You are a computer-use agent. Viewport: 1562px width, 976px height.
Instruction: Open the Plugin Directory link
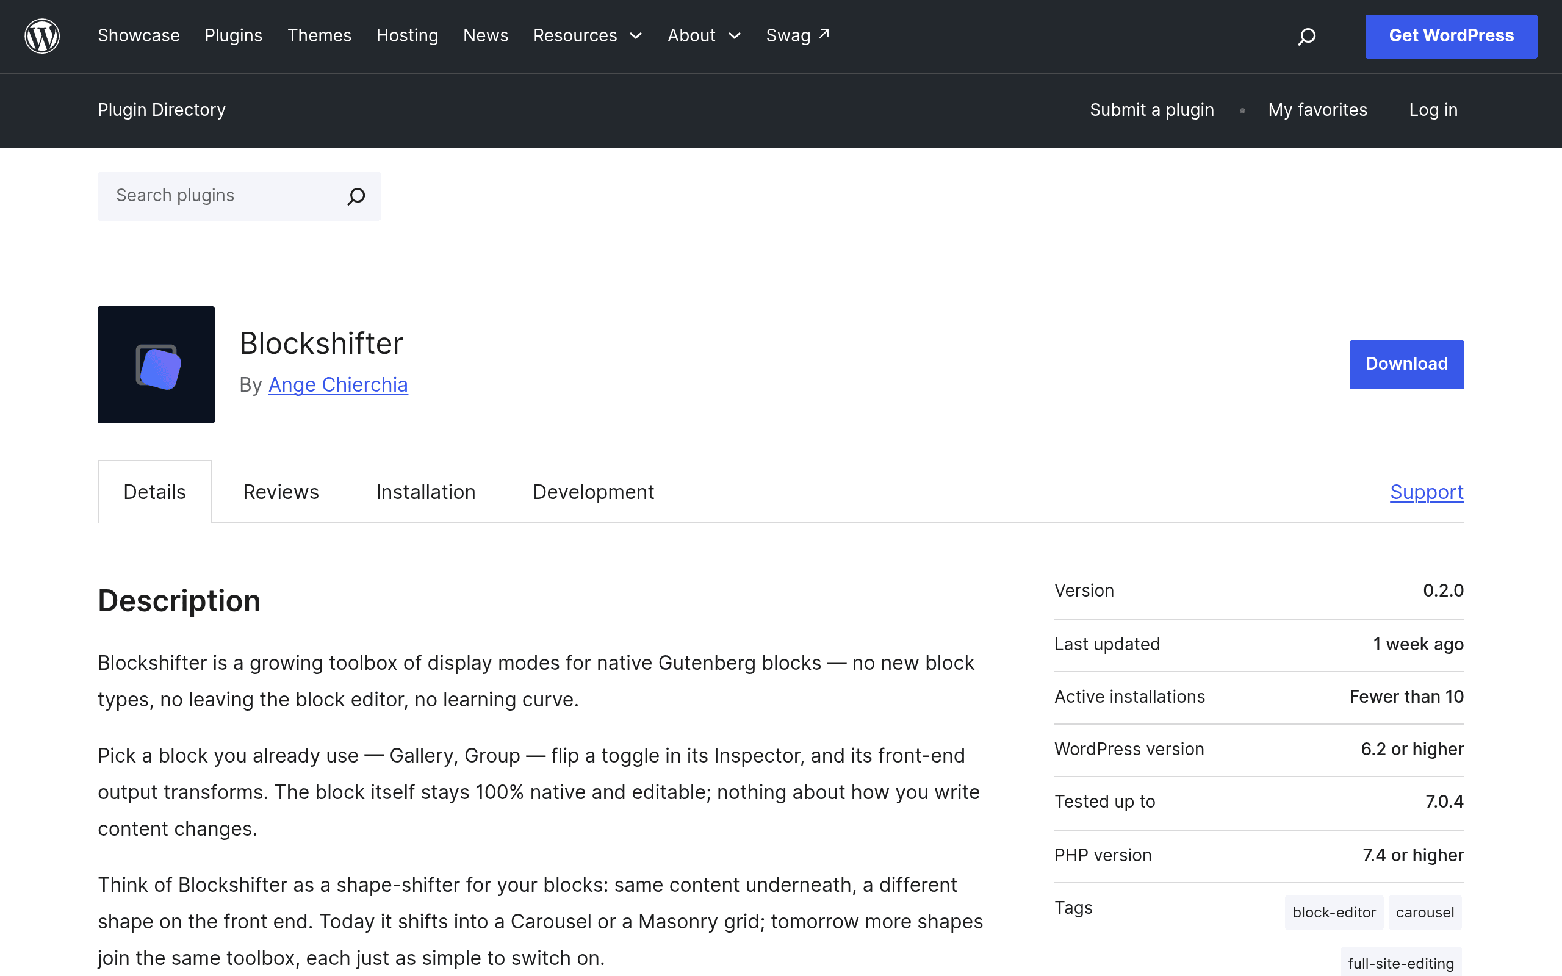[x=162, y=110]
